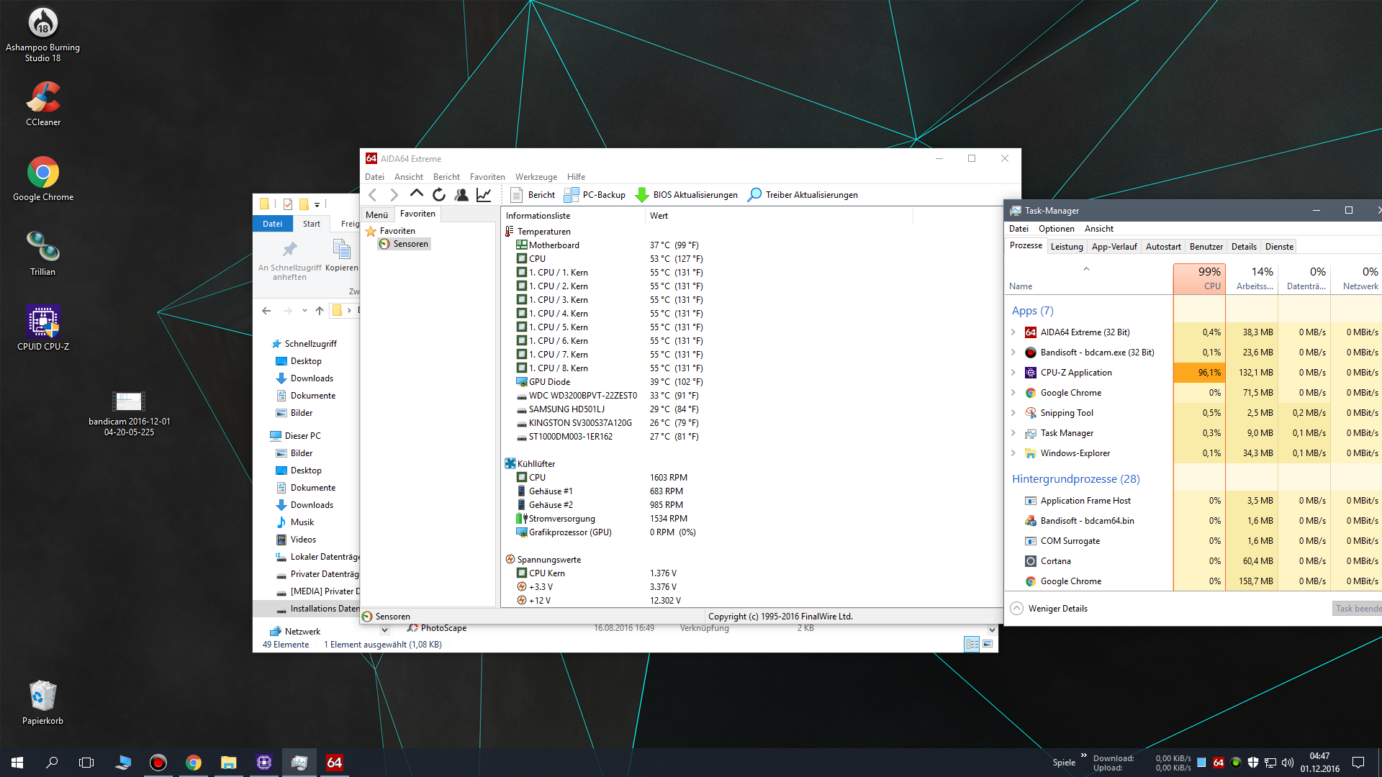Expand the CPU-Z Application process row

[1013, 373]
